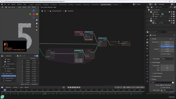Click the Resolution percentage slider
The height and width of the screenshot is (99, 176).
click(x=167, y=46)
